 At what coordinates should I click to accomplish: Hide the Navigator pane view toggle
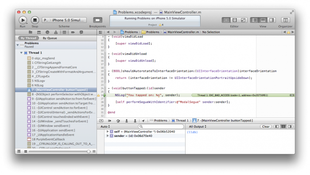tap(255, 20)
